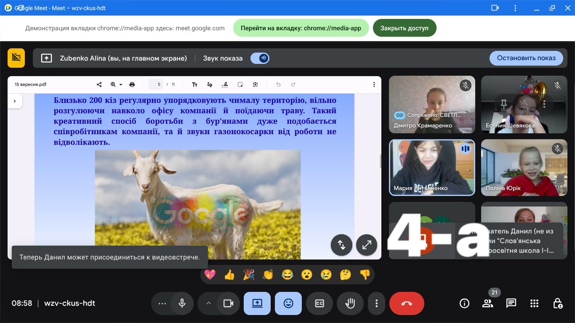This screenshot has height=323, width=575.
Task: Click meeting code wzv-ckus-hdt
Action: (x=69, y=303)
